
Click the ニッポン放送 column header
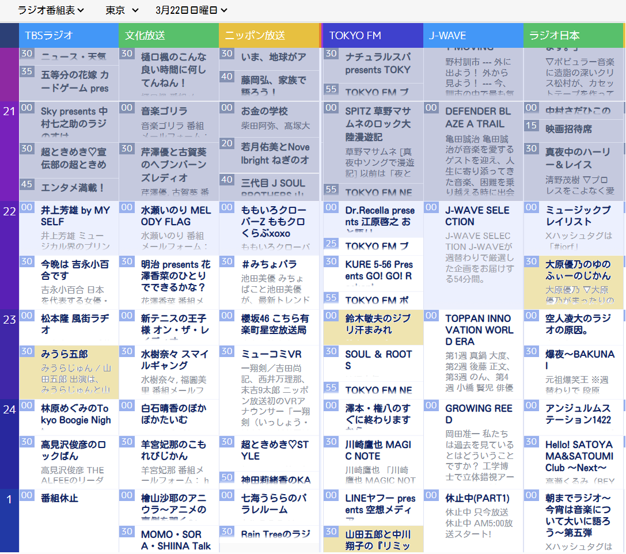(269, 36)
